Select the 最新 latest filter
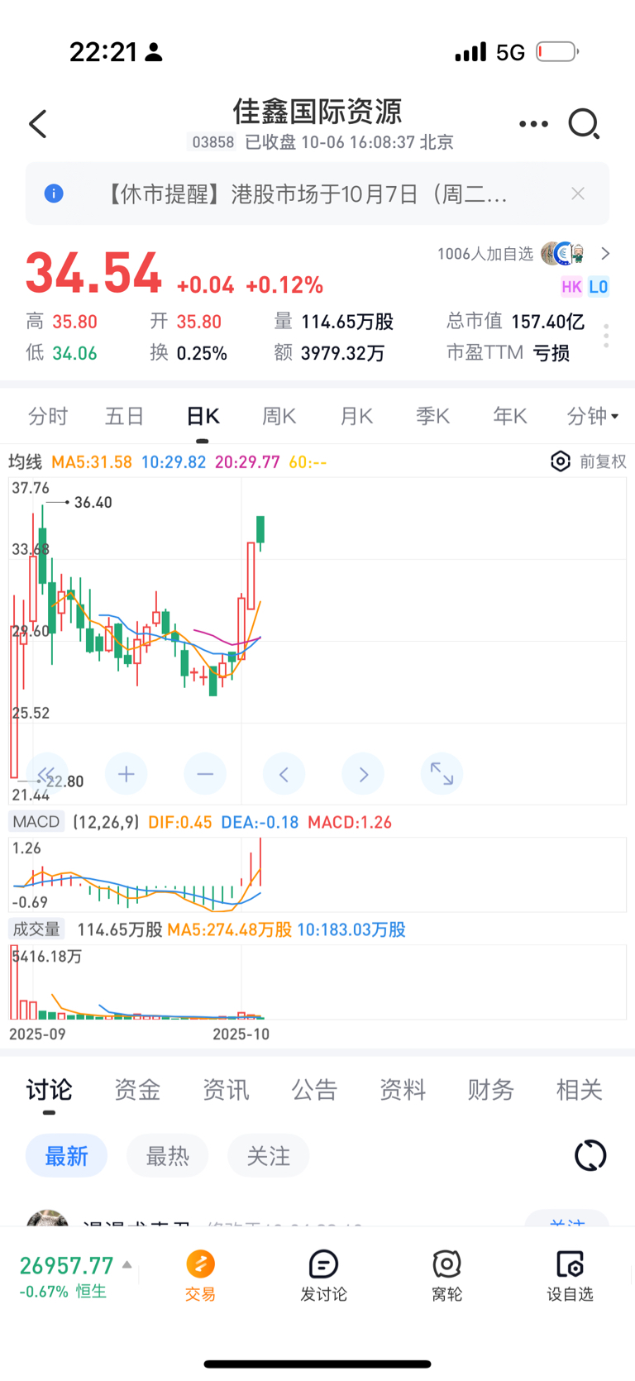The image size is (635, 1381). pyautogui.click(x=66, y=1156)
